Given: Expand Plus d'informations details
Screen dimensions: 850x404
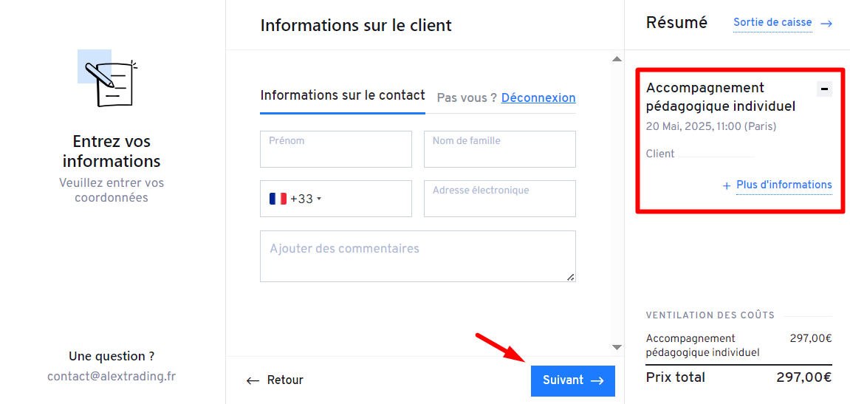Looking at the screenshot, I should pyautogui.click(x=784, y=185).
